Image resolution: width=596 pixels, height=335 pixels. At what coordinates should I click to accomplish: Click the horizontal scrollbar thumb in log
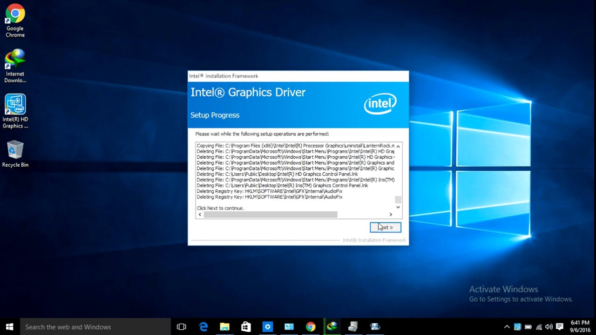coord(270,214)
